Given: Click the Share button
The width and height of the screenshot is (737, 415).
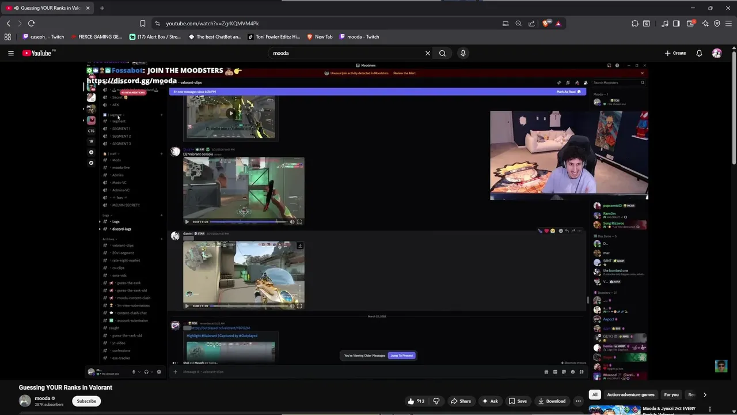Looking at the screenshot, I should (x=461, y=401).
